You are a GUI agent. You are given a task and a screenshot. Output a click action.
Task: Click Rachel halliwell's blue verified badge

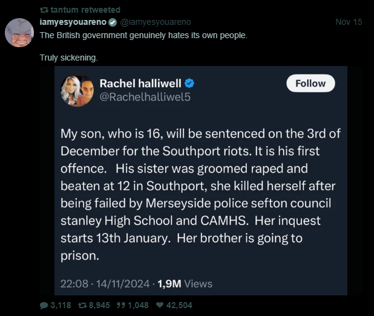coord(189,83)
